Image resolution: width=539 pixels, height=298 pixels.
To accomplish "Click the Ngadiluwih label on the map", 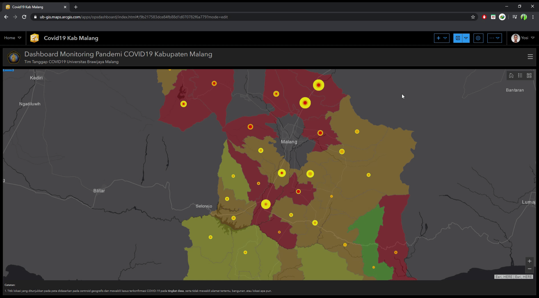I will pyautogui.click(x=30, y=104).
